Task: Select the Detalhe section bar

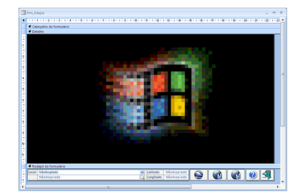Action: click(154, 31)
